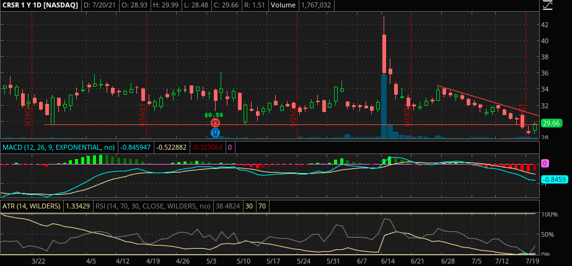
Task: Click the 34 price axis label
Action: pos(546,89)
